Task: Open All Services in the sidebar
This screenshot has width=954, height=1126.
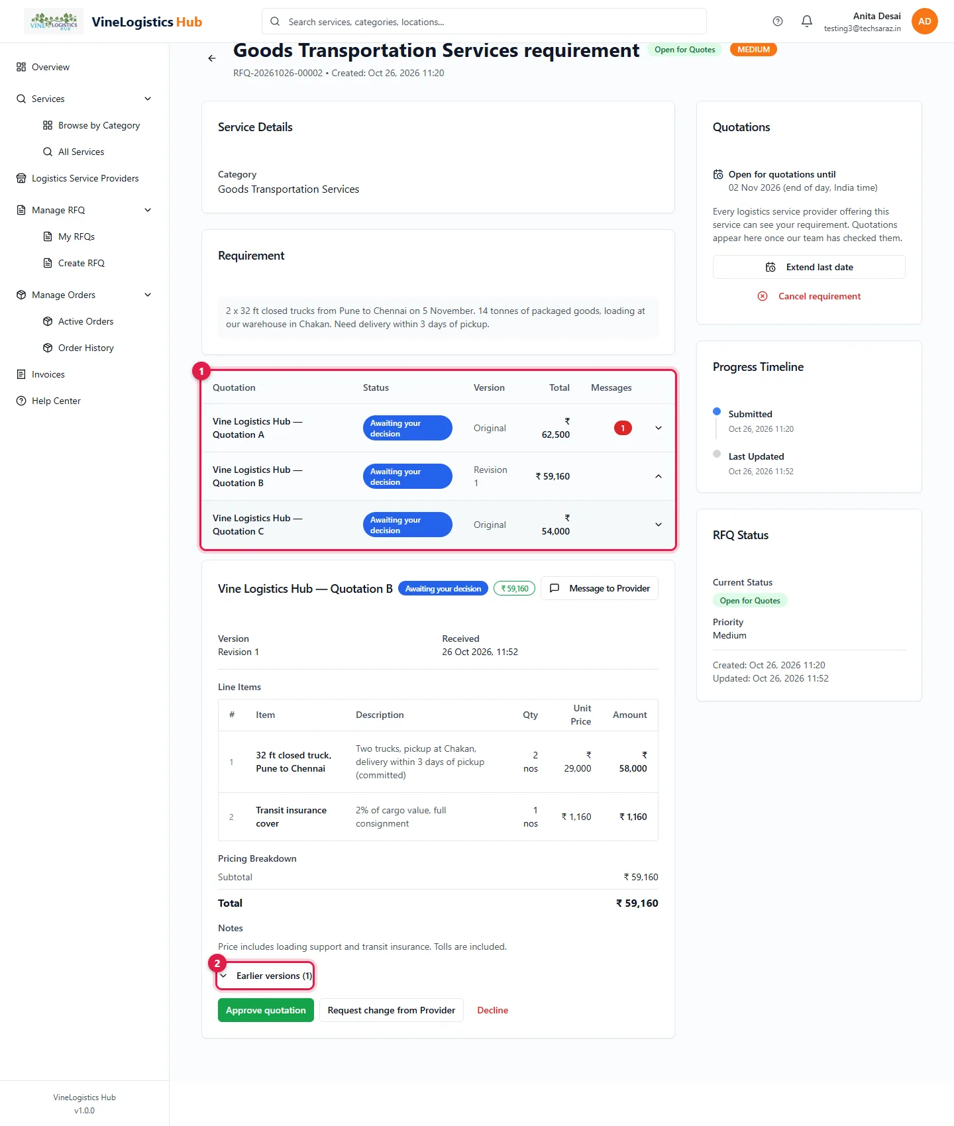Action: pos(81,152)
